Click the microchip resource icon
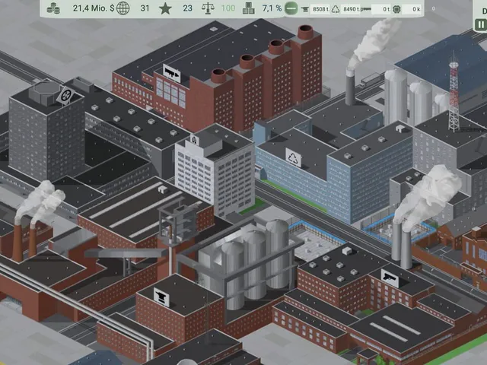 coord(396,9)
